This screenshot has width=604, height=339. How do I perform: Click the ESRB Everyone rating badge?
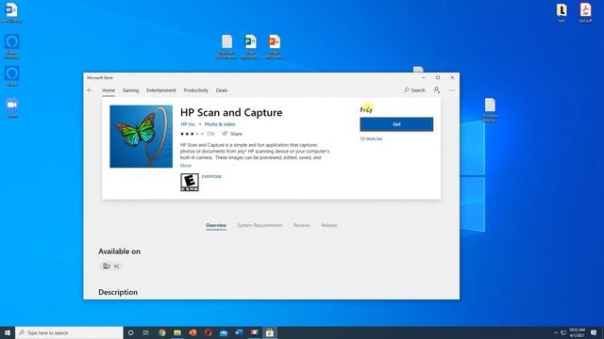(190, 182)
